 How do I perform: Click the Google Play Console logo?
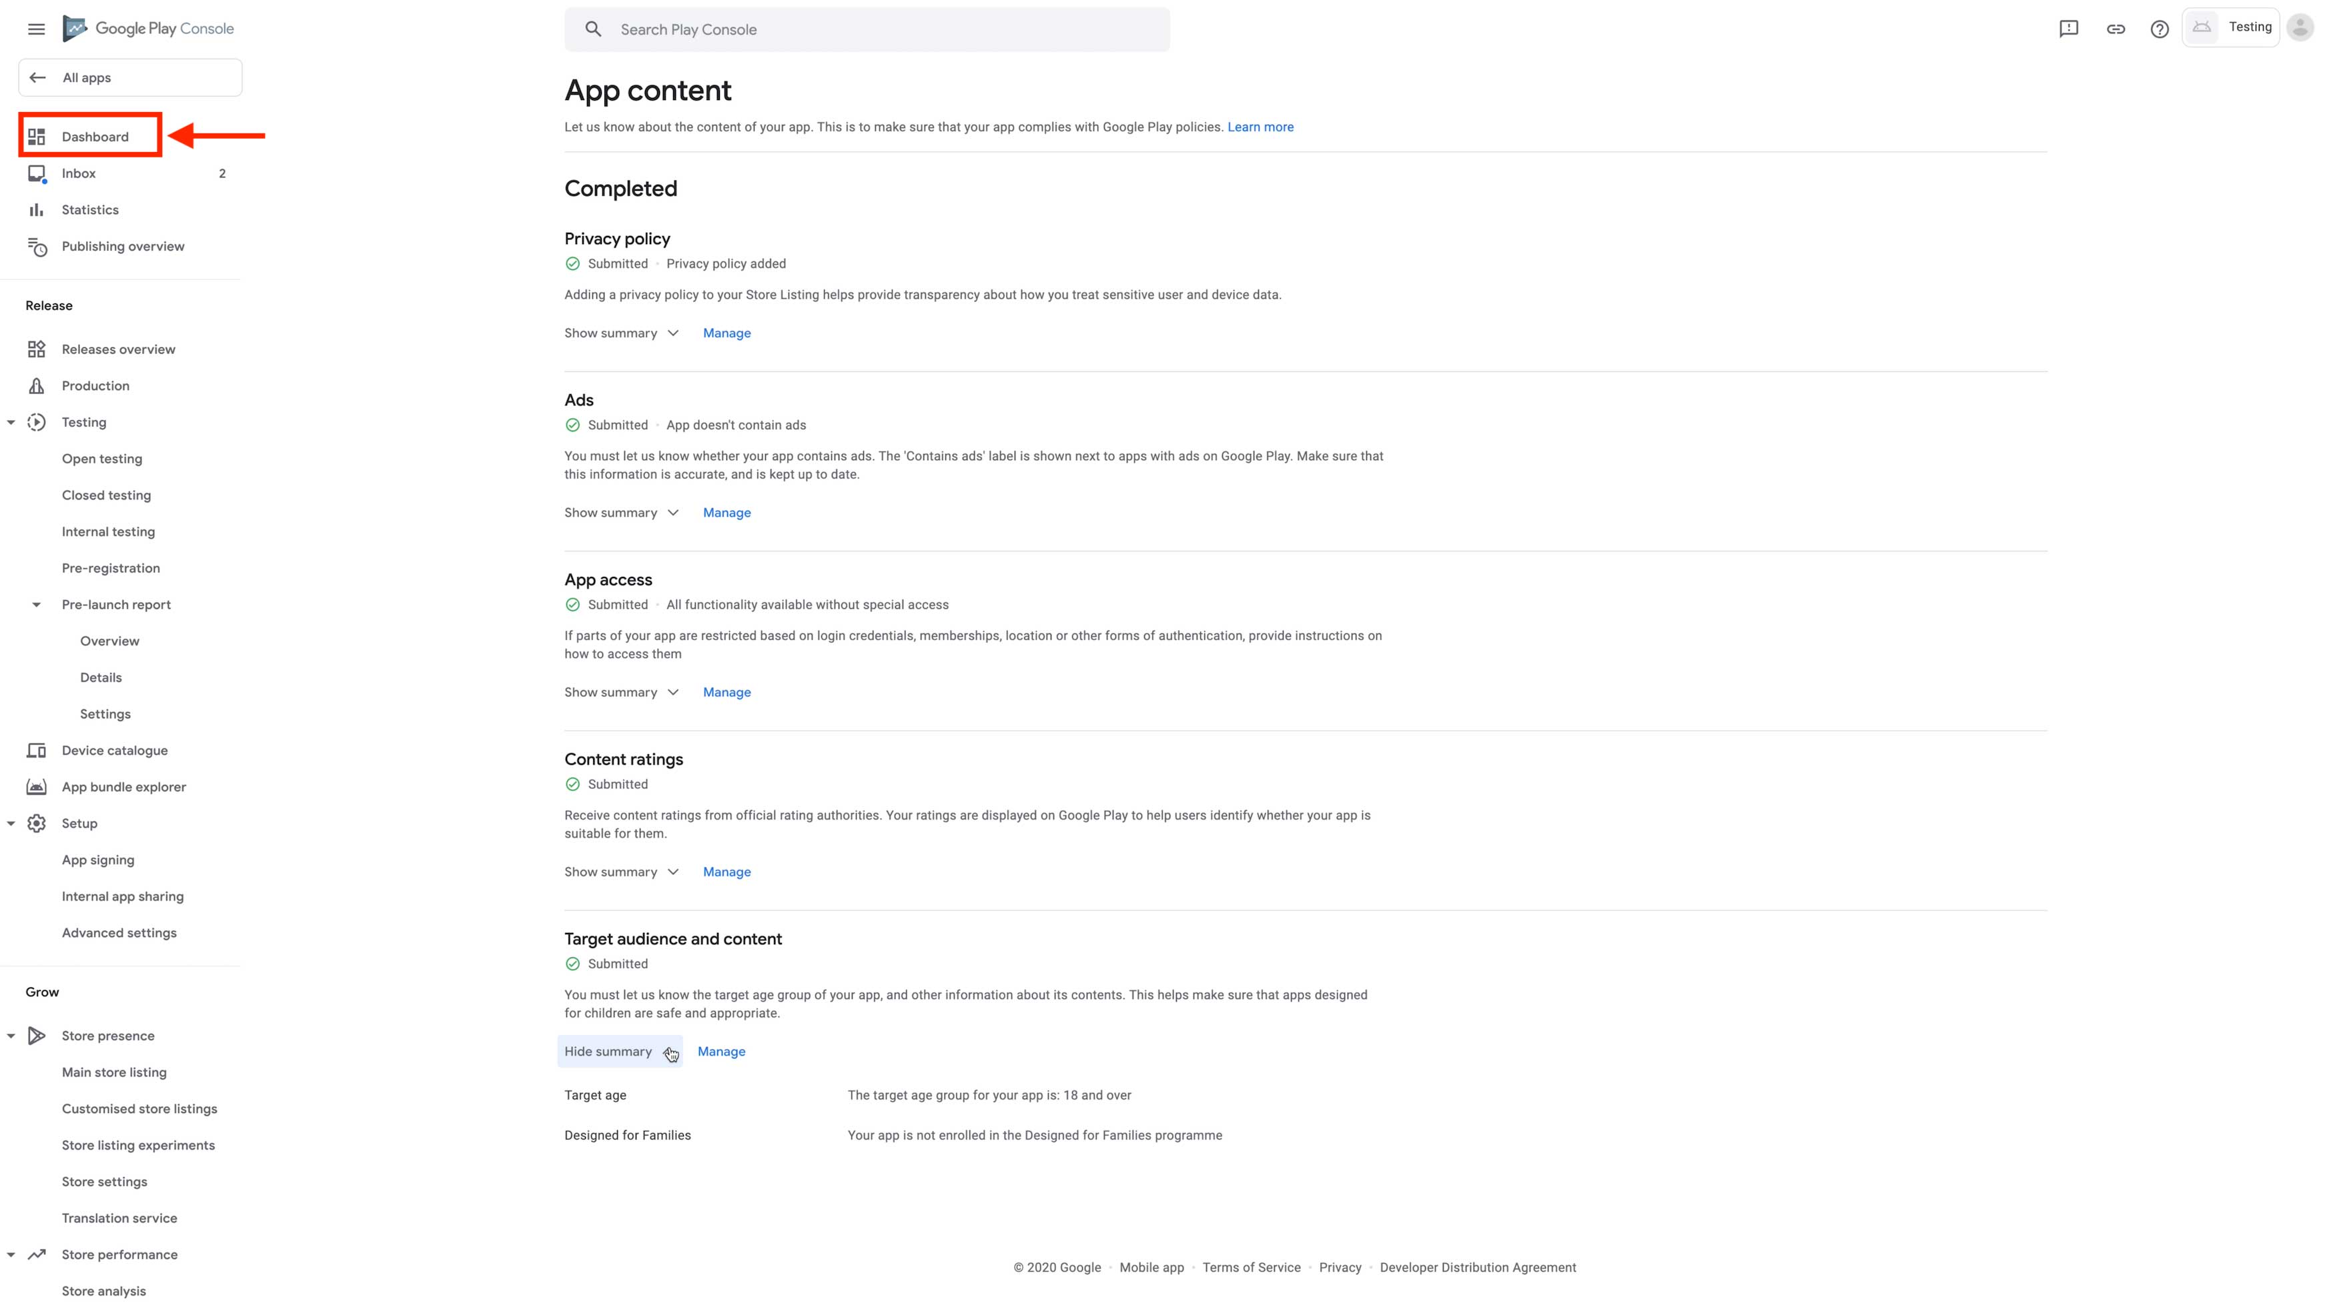(x=149, y=29)
